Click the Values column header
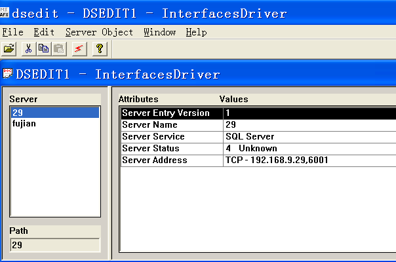This screenshot has height=262, width=396. (233, 99)
